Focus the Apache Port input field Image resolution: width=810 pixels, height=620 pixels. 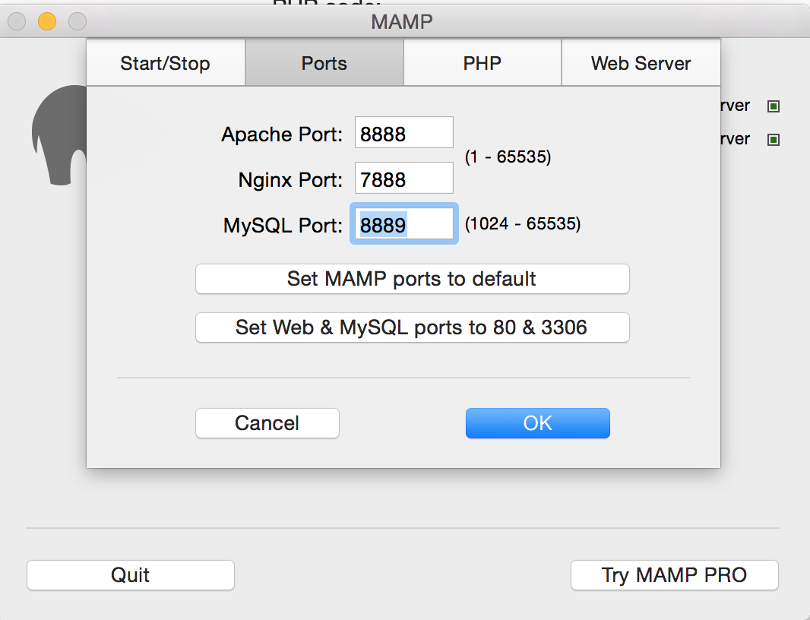pyautogui.click(x=403, y=133)
